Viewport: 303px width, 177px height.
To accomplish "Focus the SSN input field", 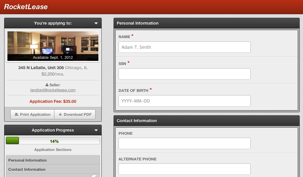I will pos(184,74).
